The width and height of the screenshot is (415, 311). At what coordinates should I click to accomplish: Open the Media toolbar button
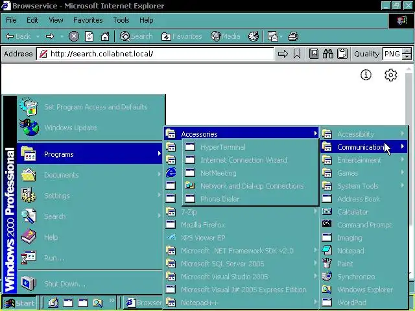click(225, 36)
